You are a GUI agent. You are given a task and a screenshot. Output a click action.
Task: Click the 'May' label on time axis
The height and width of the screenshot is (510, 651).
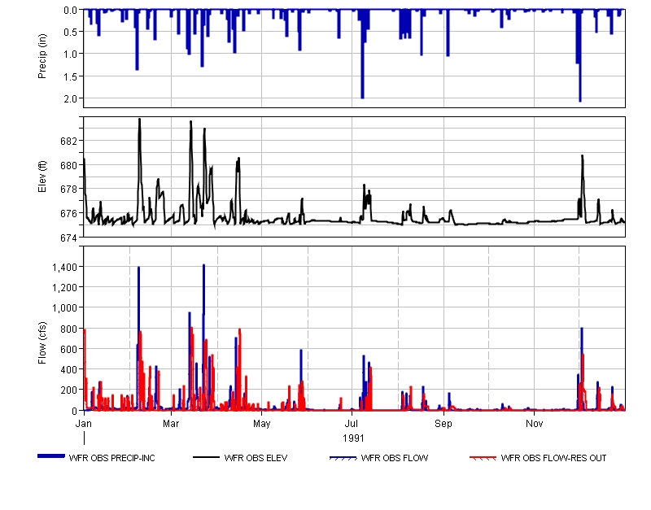coord(262,424)
